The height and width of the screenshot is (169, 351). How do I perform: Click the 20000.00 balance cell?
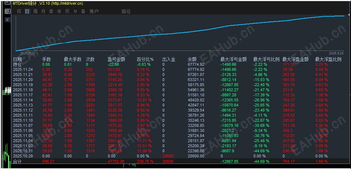[x=196, y=156]
